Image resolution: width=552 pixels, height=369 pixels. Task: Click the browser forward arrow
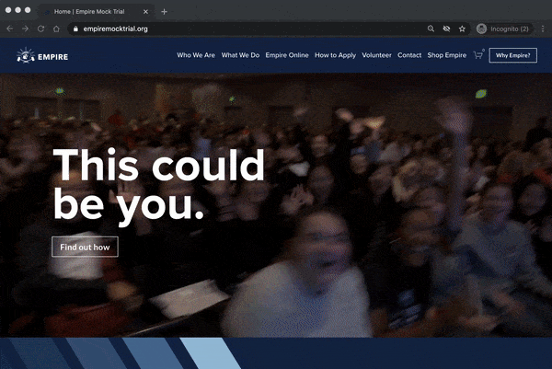point(26,29)
